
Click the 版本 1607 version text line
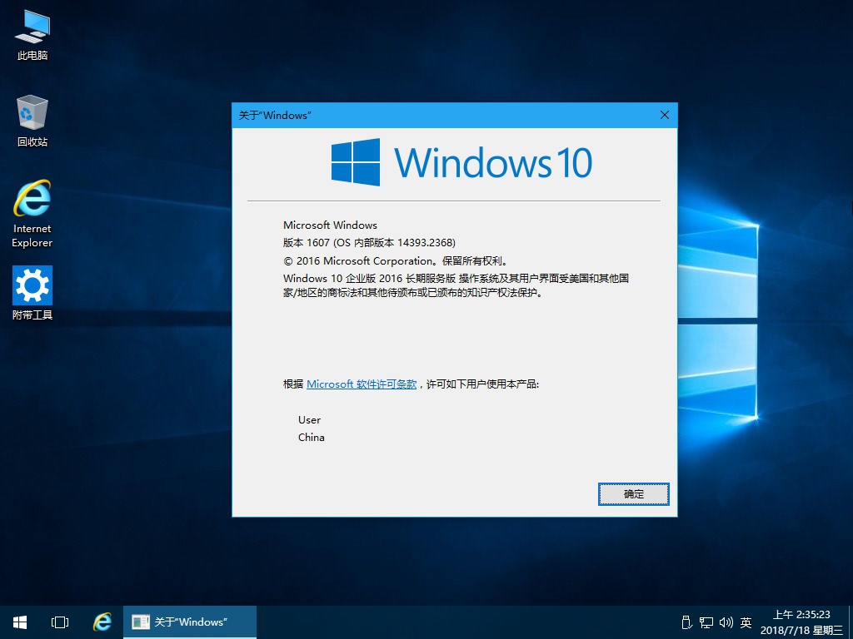369,242
